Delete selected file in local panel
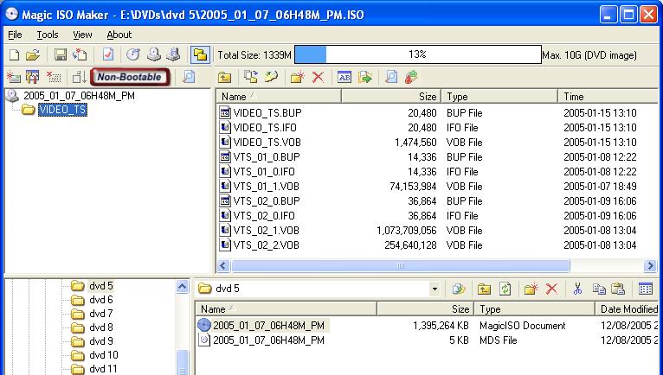 tap(551, 289)
